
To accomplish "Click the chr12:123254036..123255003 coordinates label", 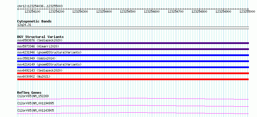I will [40, 6].
